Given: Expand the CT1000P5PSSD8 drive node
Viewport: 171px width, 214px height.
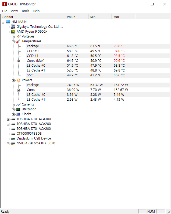Looking at the screenshot, I should [8, 134].
